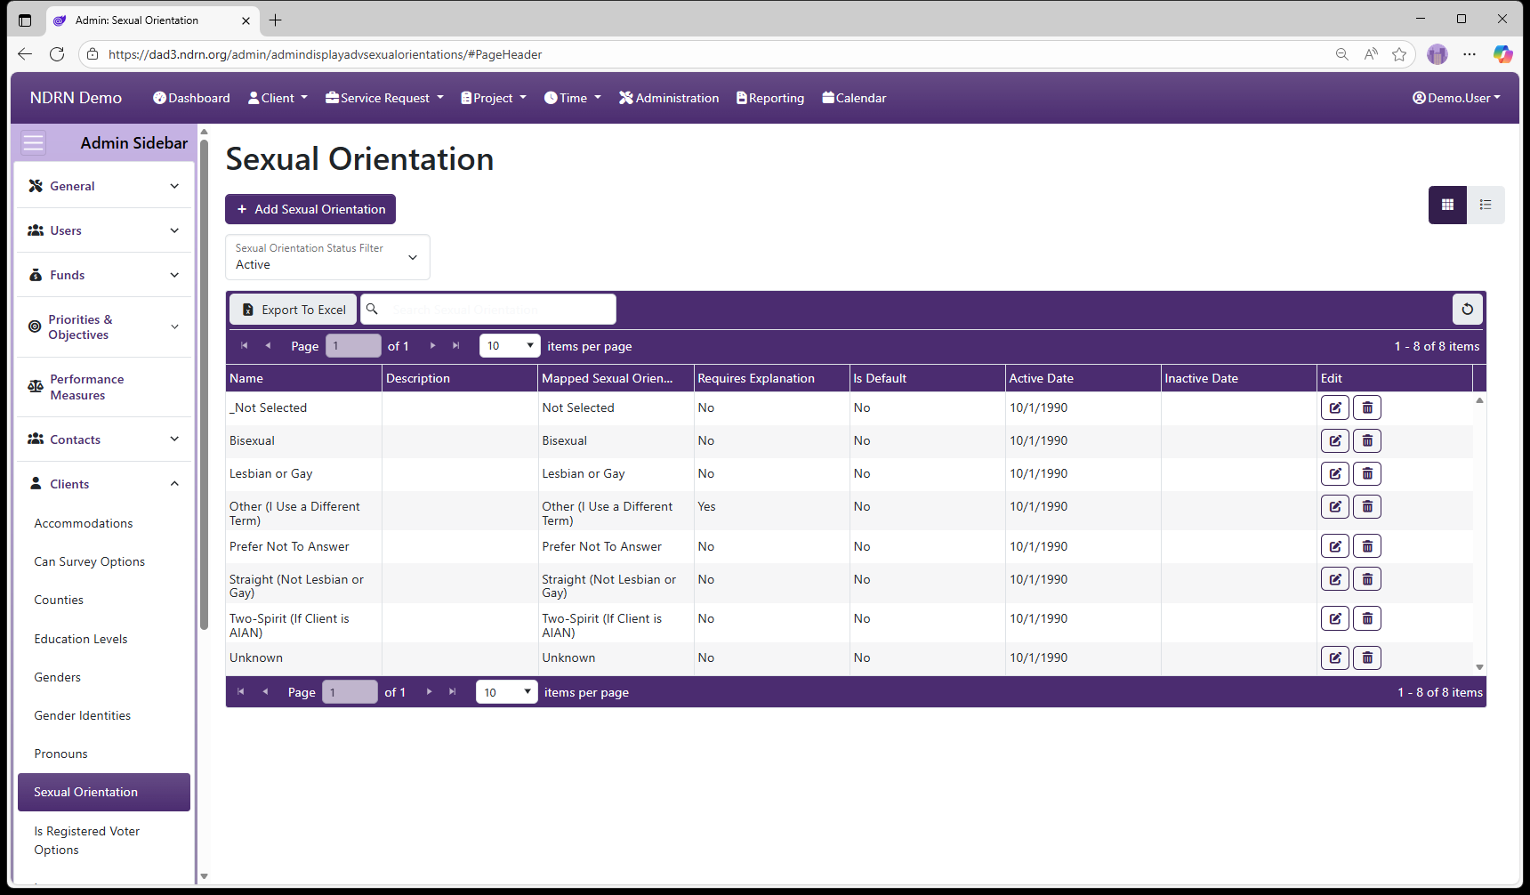Image resolution: width=1530 pixels, height=895 pixels.
Task: Delete the Lesbian or Gay row
Action: [x=1367, y=473]
